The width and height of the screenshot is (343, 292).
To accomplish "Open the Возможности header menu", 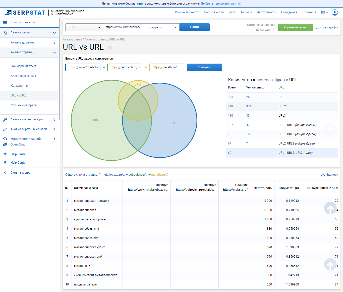I will click(x=214, y=12).
